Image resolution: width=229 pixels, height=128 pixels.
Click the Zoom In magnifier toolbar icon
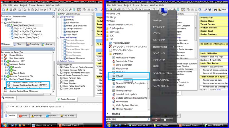pyautogui.click(x=55, y=10)
